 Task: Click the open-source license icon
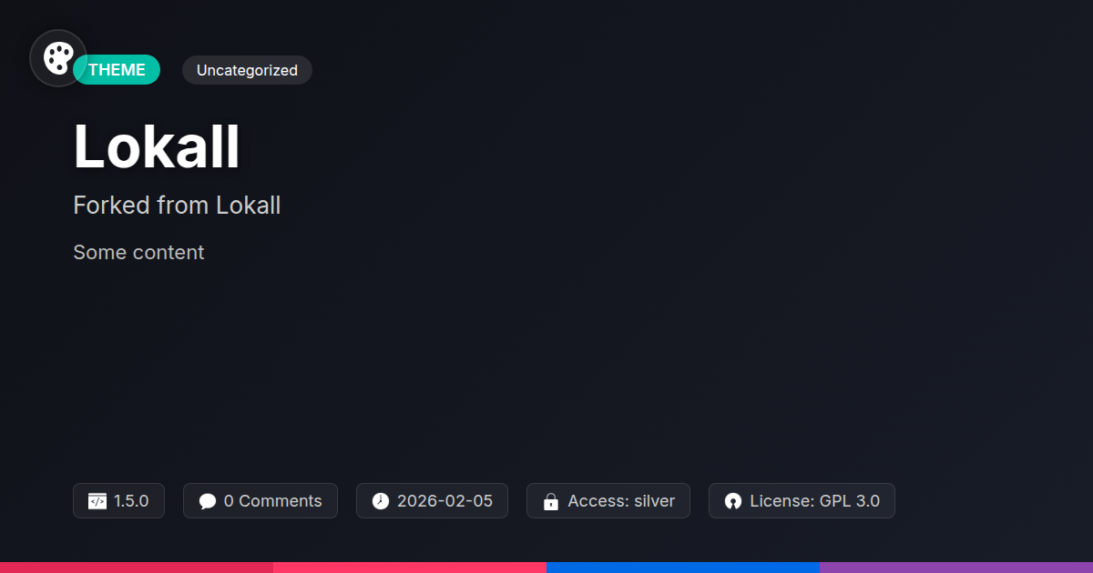[733, 501]
